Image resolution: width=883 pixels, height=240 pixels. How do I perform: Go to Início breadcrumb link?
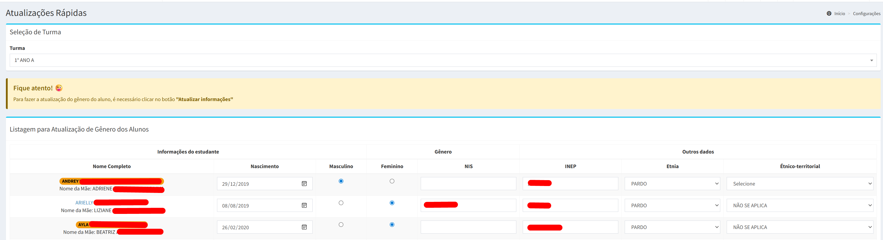click(x=839, y=14)
